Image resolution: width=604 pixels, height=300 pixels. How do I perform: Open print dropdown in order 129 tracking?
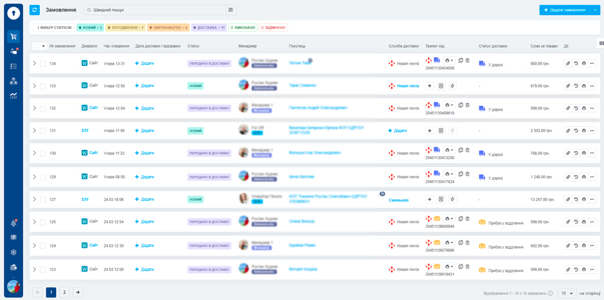pyautogui.click(x=449, y=174)
